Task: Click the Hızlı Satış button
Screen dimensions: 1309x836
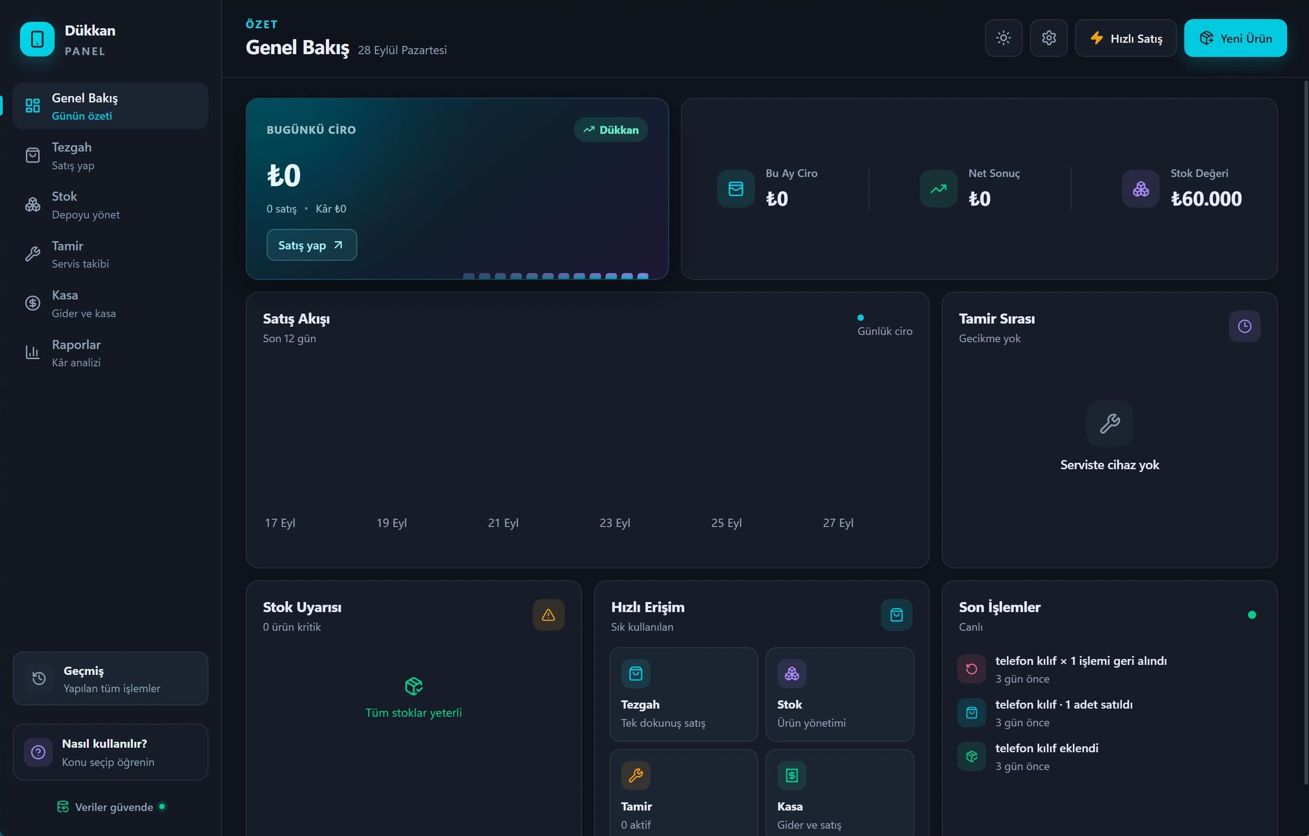Action: pos(1125,38)
